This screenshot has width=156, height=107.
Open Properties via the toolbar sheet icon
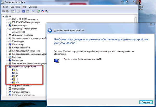[18, 11]
